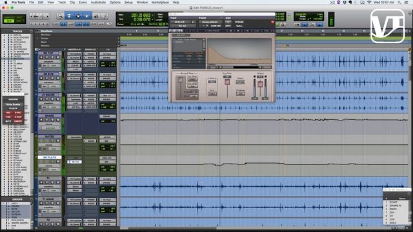
Task: Open the TRACKS list popup menu
Action: click(x=31, y=31)
